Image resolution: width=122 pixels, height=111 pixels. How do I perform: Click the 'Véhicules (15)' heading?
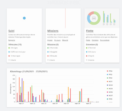(x=15, y=45)
